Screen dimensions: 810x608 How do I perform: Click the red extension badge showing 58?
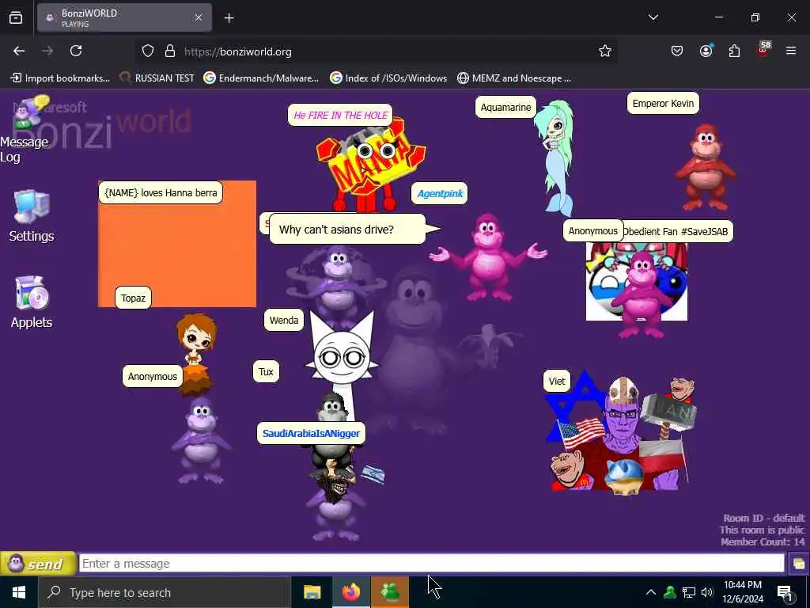pyautogui.click(x=763, y=49)
